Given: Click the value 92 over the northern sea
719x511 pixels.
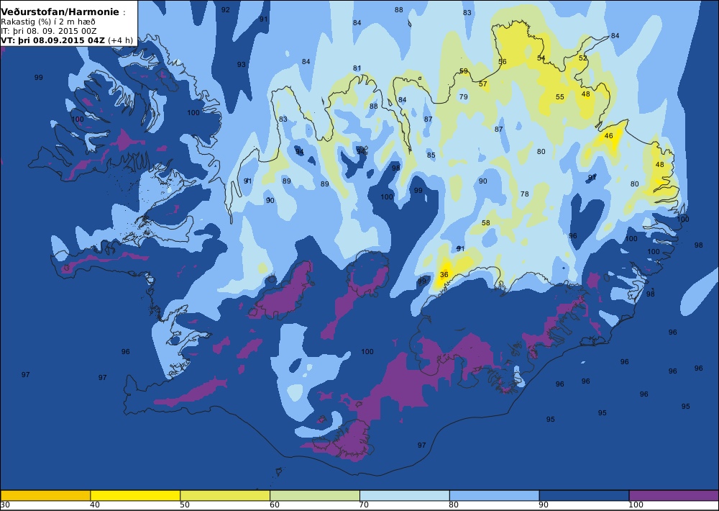Looking at the screenshot, I should pyautogui.click(x=225, y=9).
